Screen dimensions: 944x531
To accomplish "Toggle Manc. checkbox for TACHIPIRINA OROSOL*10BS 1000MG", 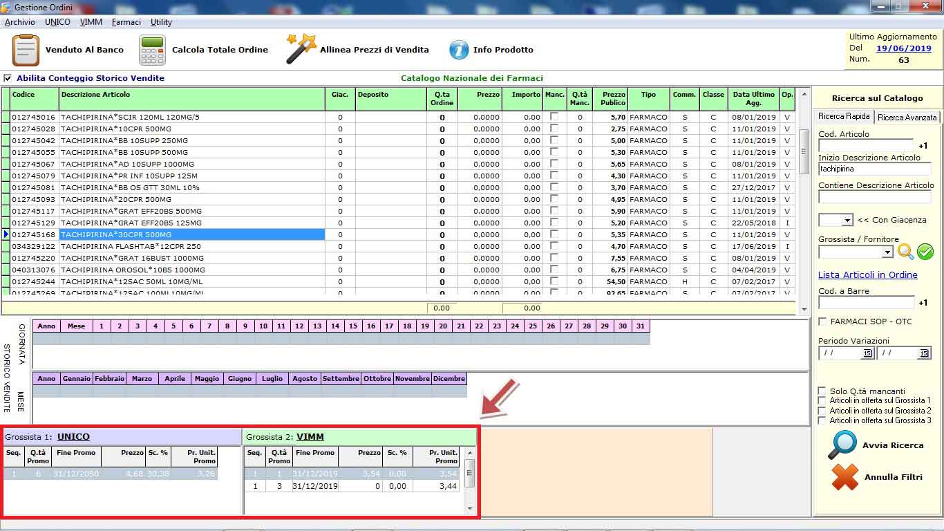I will pos(554,270).
